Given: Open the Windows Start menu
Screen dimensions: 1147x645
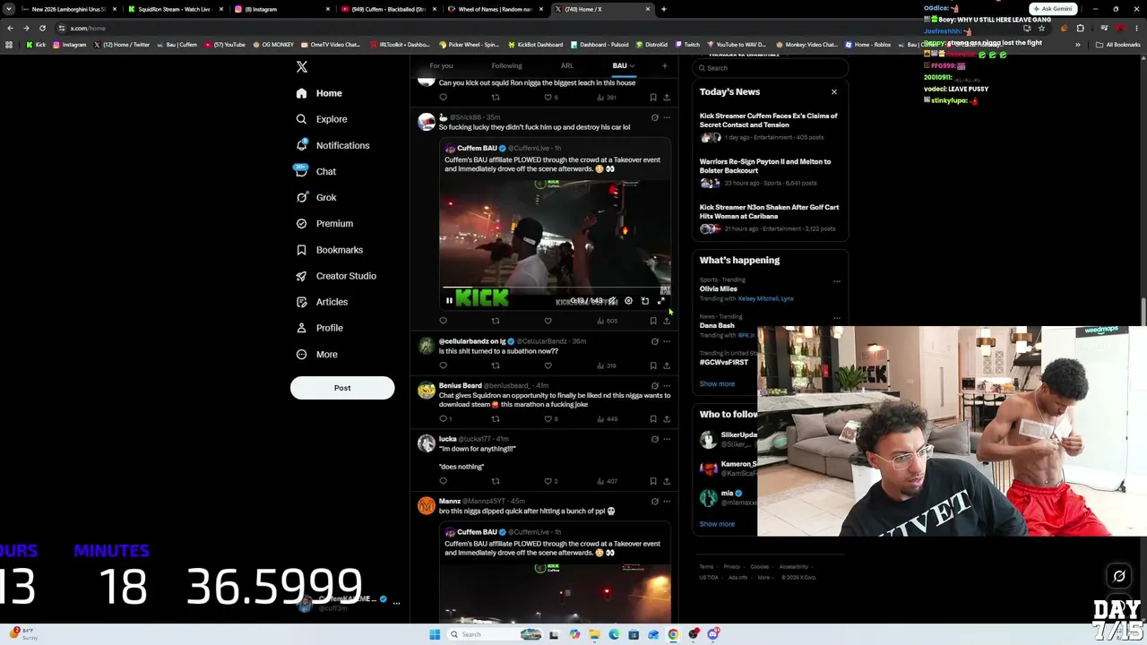Looking at the screenshot, I should pyautogui.click(x=435, y=634).
